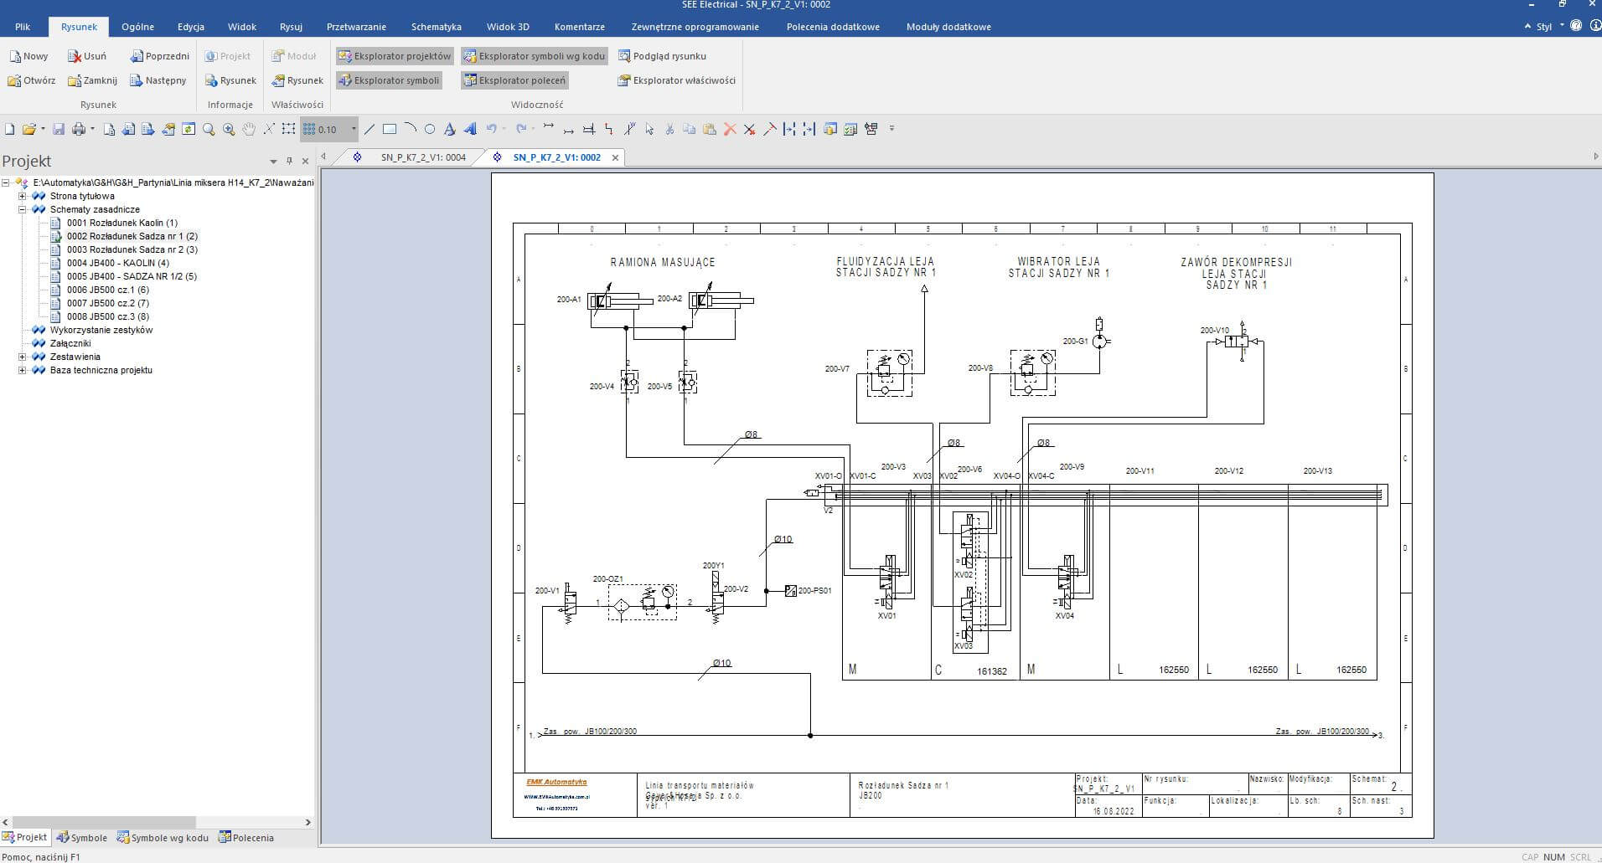The width and height of the screenshot is (1602, 863).
Task: Open the grid size 0.10 dropdown
Action: 354,129
